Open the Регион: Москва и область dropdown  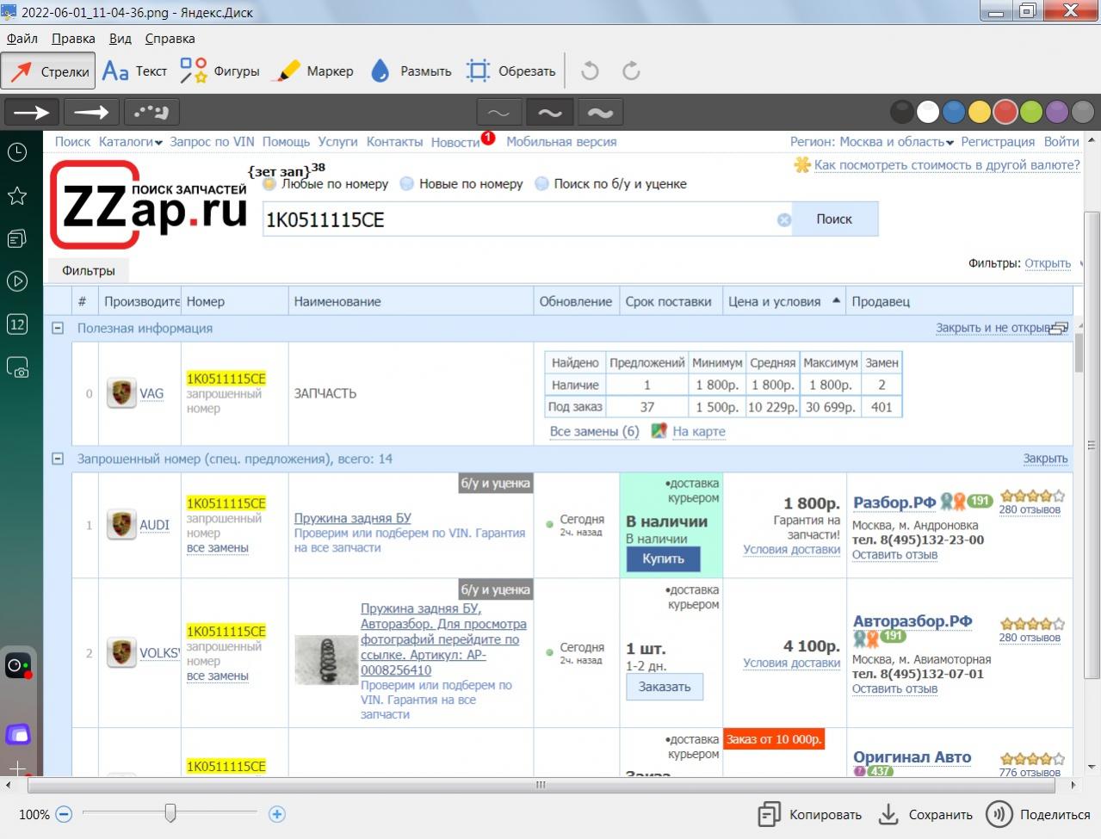point(871,142)
